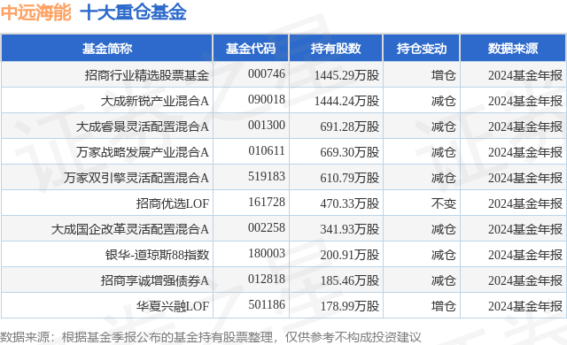Screen dimensions: 567x345
Task: Click fund code 180003
Action: (267, 253)
